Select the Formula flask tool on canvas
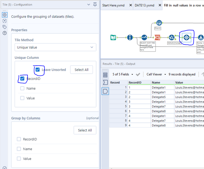Screen dimensions: 204x169 tap(201, 37)
